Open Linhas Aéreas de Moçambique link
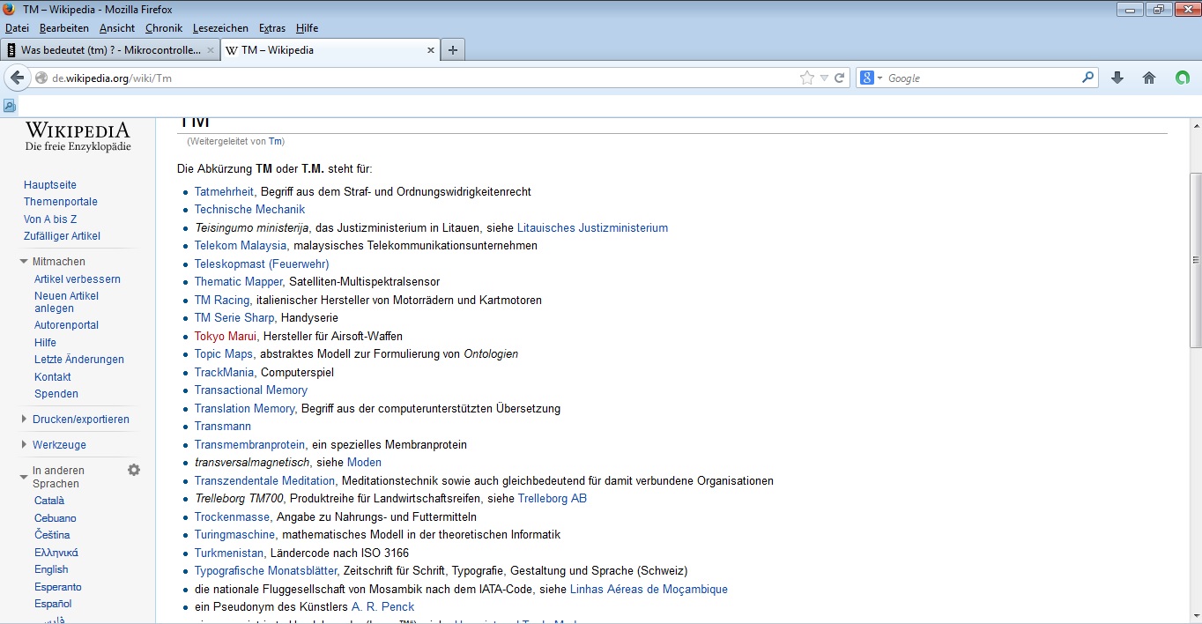Viewport: 1202px width, 624px height. point(649,589)
